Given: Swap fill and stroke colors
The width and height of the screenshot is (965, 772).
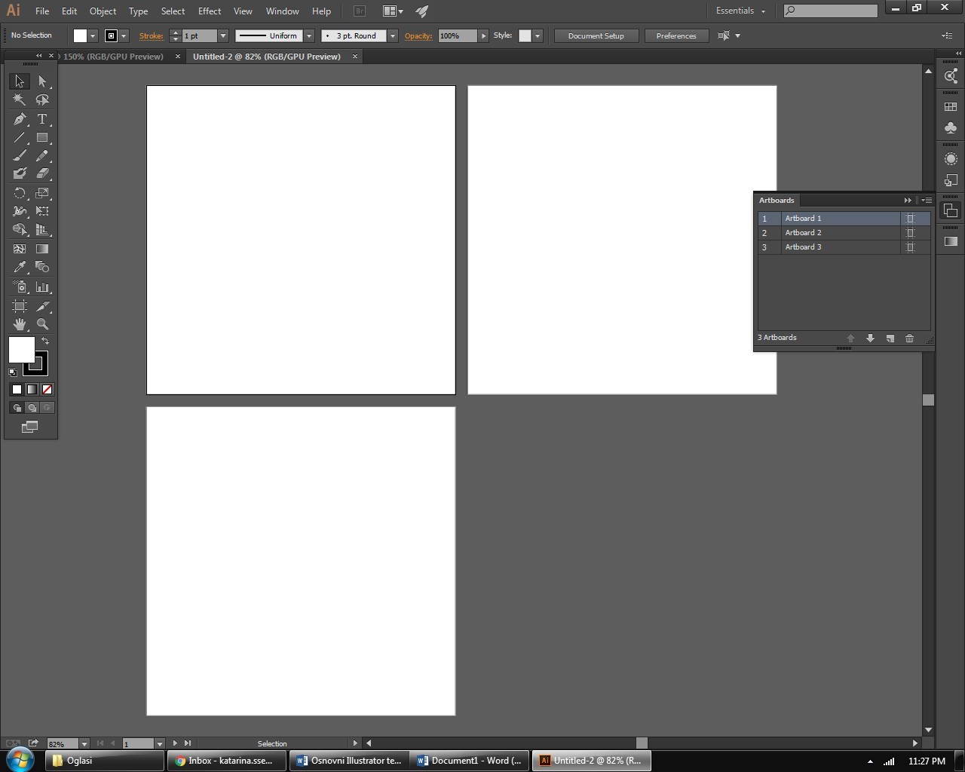Looking at the screenshot, I should 45,341.
